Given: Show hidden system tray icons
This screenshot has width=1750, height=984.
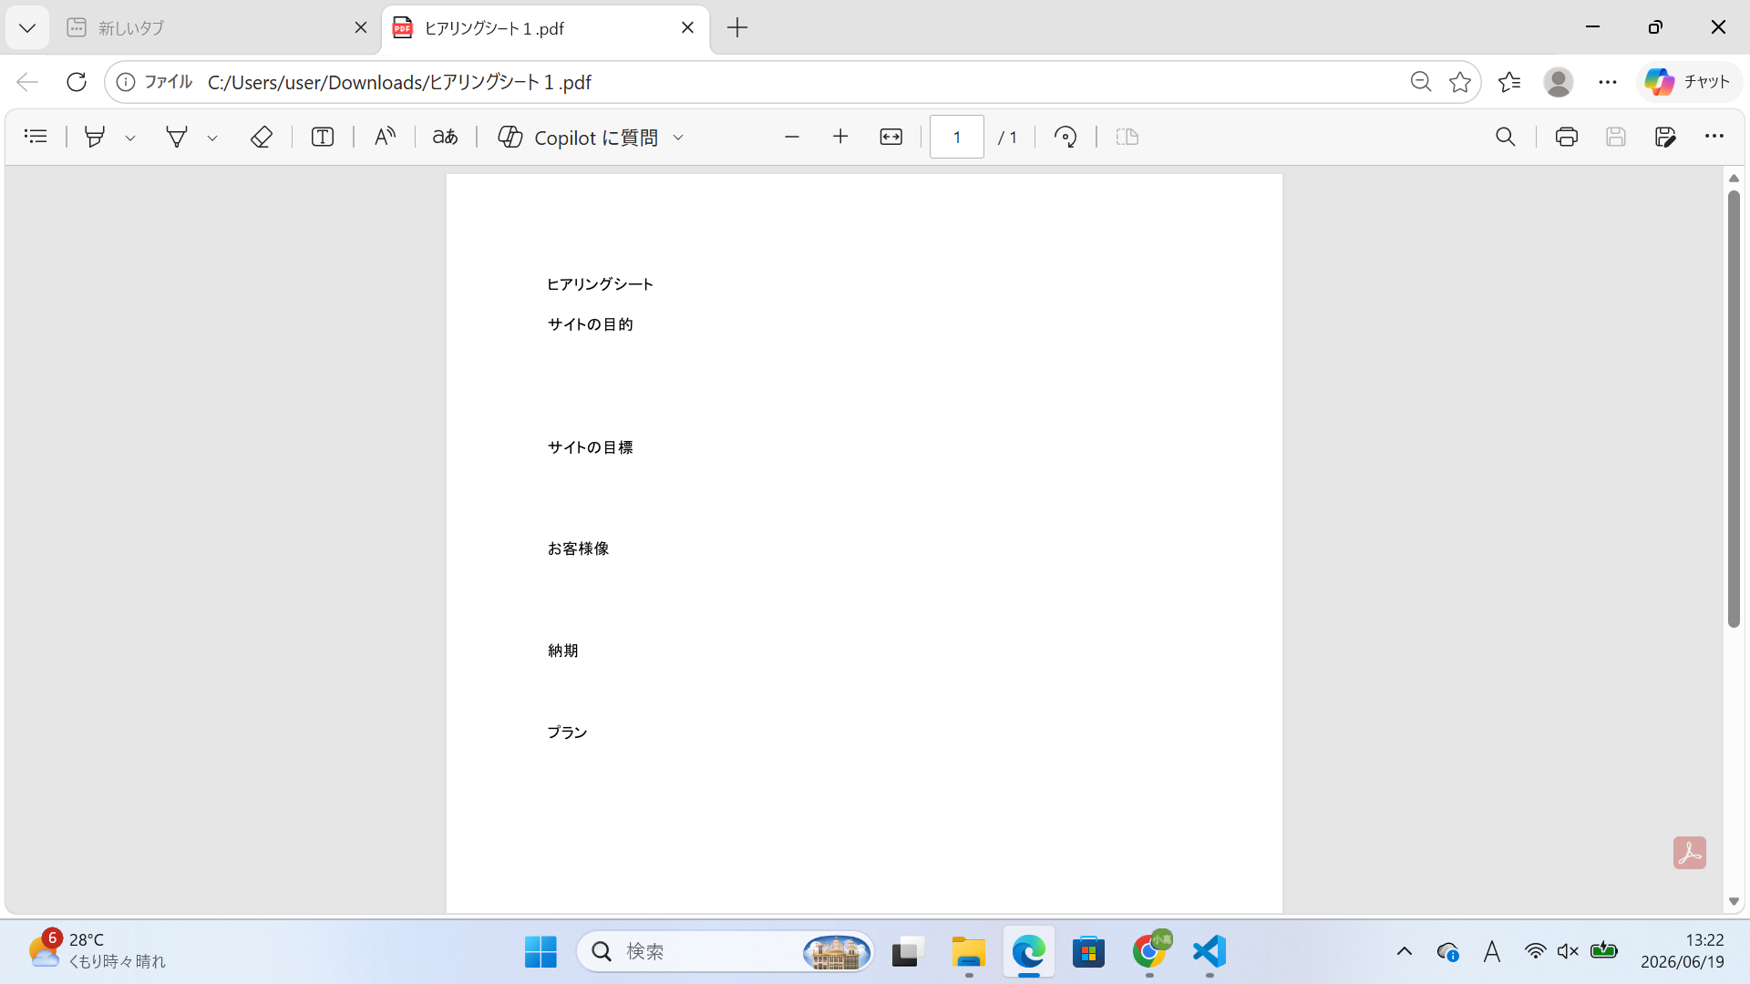Looking at the screenshot, I should coord(1405,952).
